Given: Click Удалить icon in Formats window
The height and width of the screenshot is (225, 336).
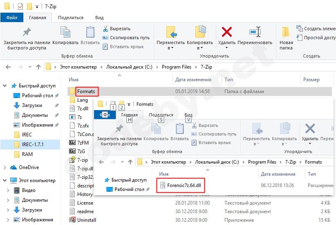Looking at the screenshot, I should point(310,129).
